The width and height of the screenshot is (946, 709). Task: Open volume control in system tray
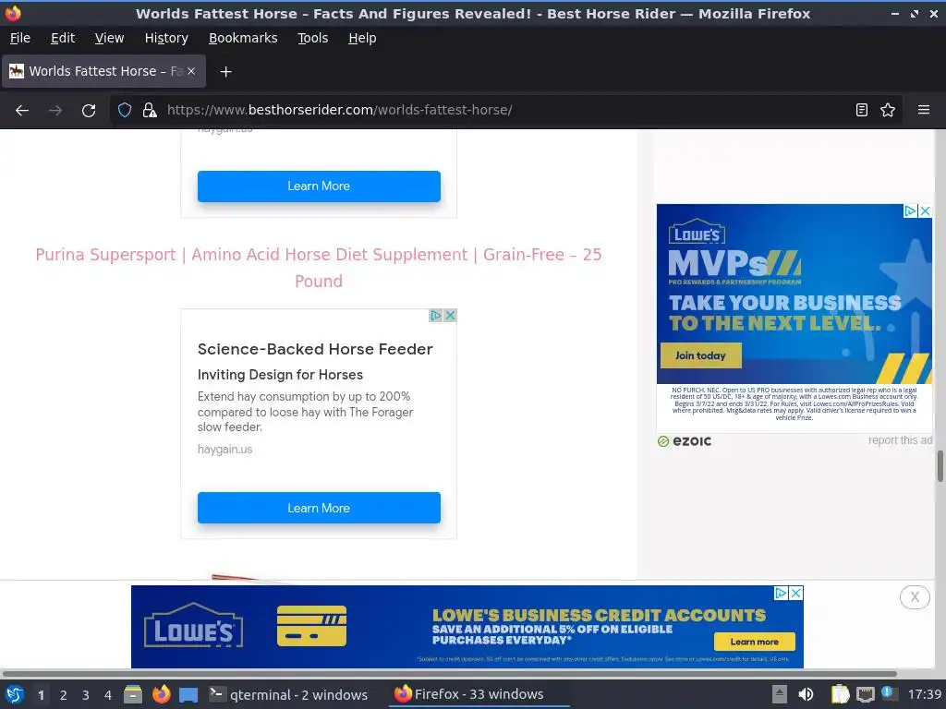pos(806,695)
